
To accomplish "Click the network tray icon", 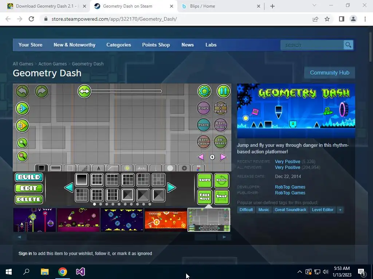I will coord(317,272).
